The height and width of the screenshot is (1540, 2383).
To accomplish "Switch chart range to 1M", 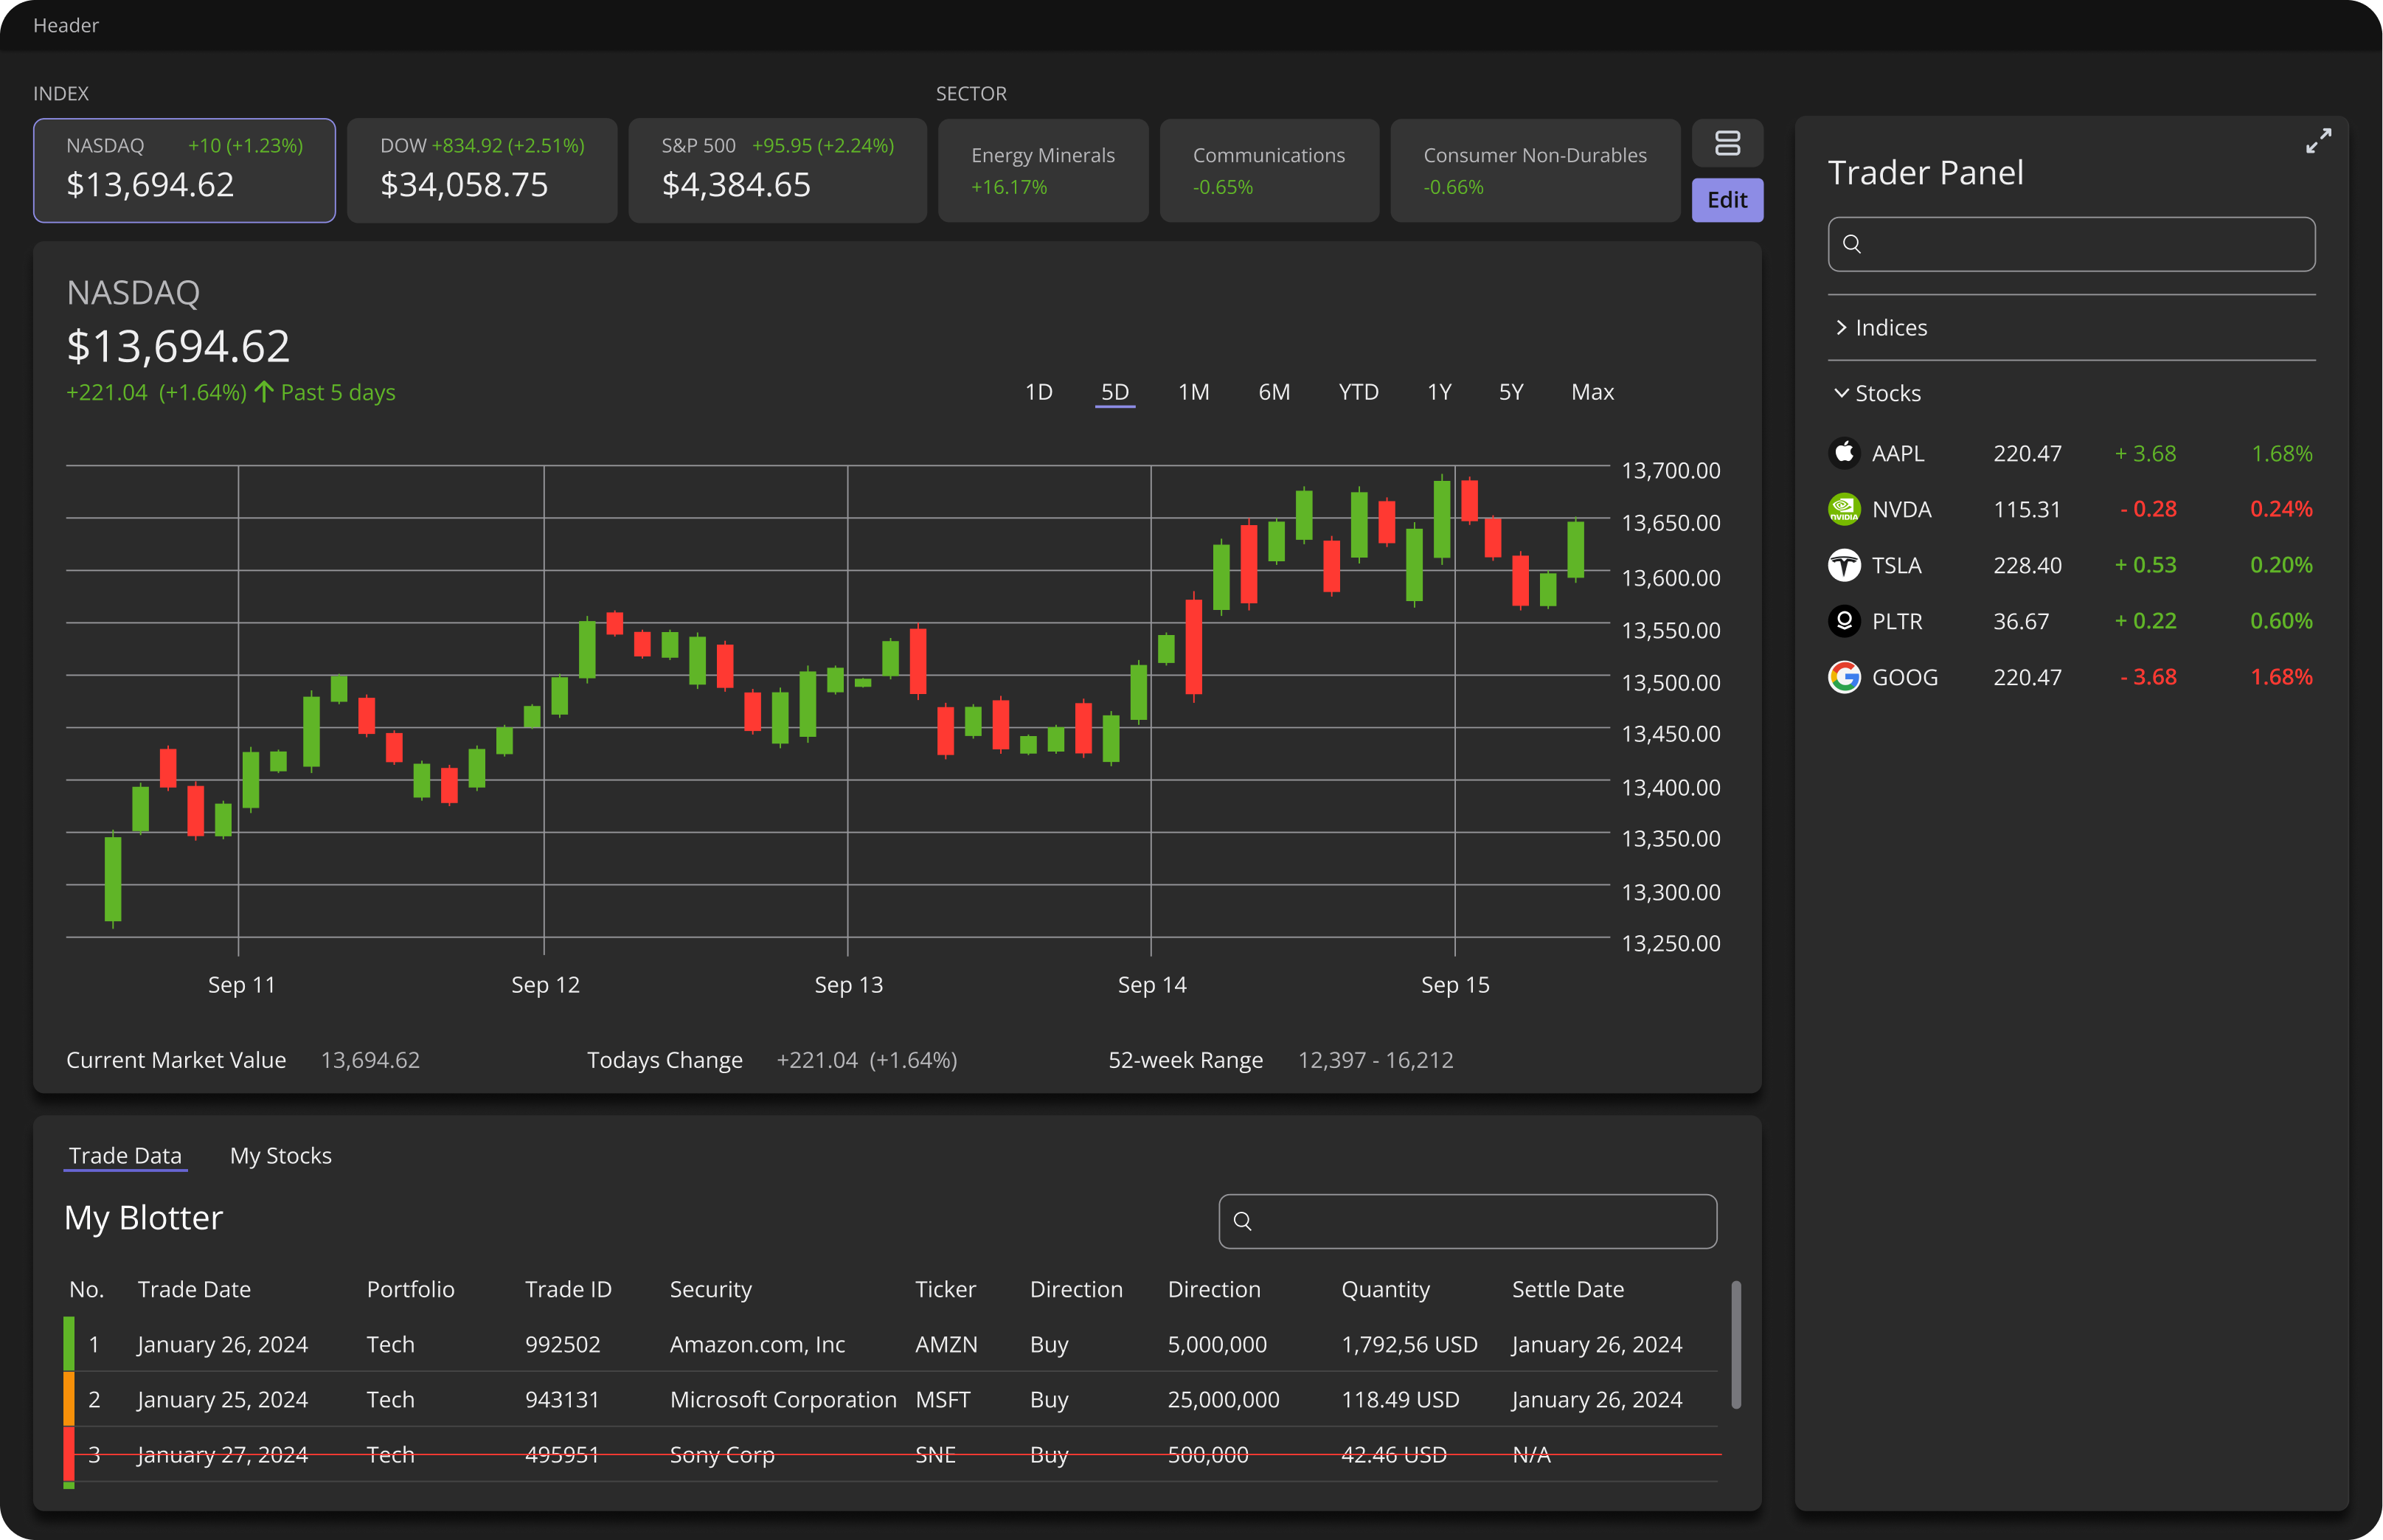I will pyautogui.click(x=1193, y=392).
